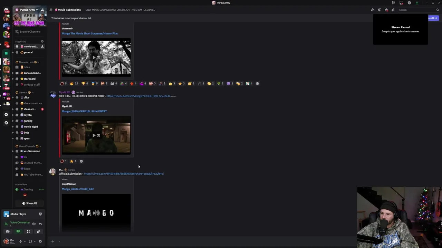
Task: Toggle the crown reaction with count 2
Action: point(191,83)
